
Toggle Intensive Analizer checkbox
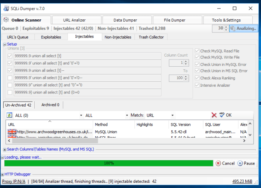tap(197, 85)
